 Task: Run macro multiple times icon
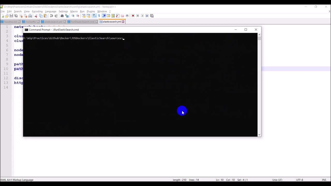[147, 16]
